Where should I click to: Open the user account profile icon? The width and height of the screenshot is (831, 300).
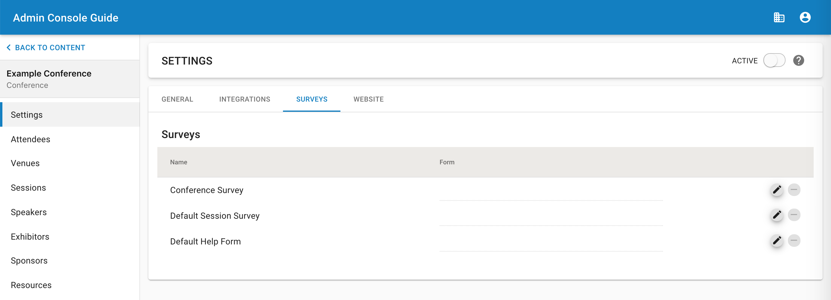click(x=805, y=17)
